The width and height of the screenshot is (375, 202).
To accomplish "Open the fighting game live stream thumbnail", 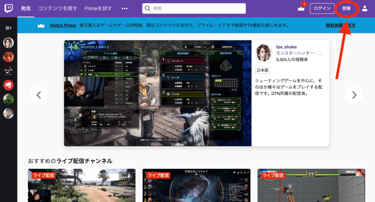I will (x=311, y=185).
